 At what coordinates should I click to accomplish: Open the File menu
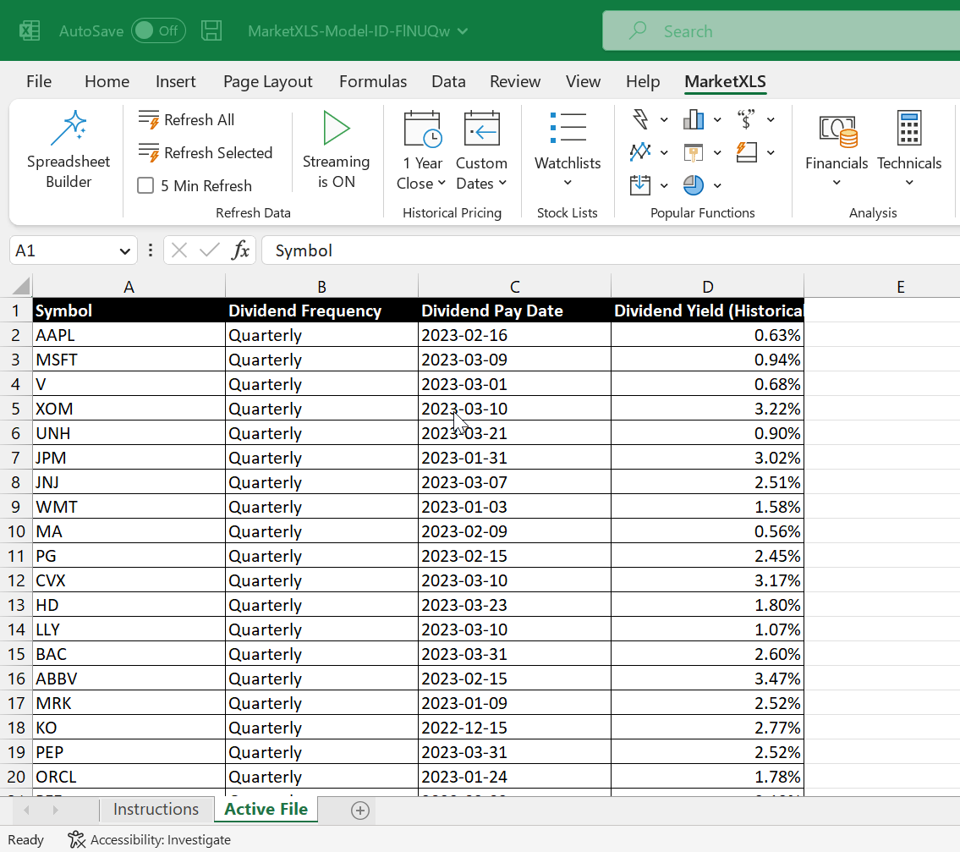click(x=39, y=81)
